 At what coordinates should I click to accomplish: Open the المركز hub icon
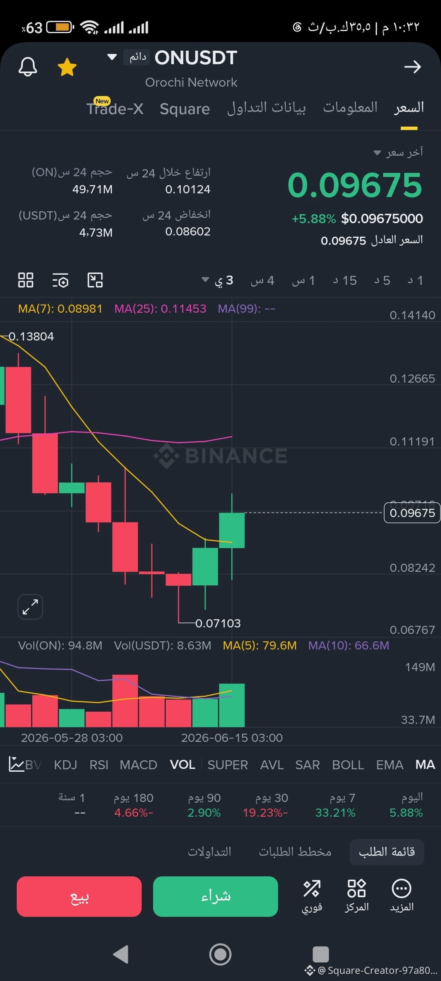pyautogui.click(x=356, y=896)
